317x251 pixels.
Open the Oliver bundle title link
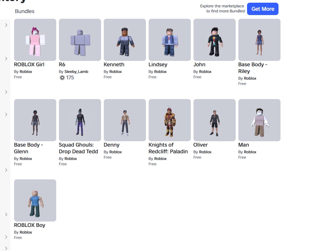click(x=201, y=145)
